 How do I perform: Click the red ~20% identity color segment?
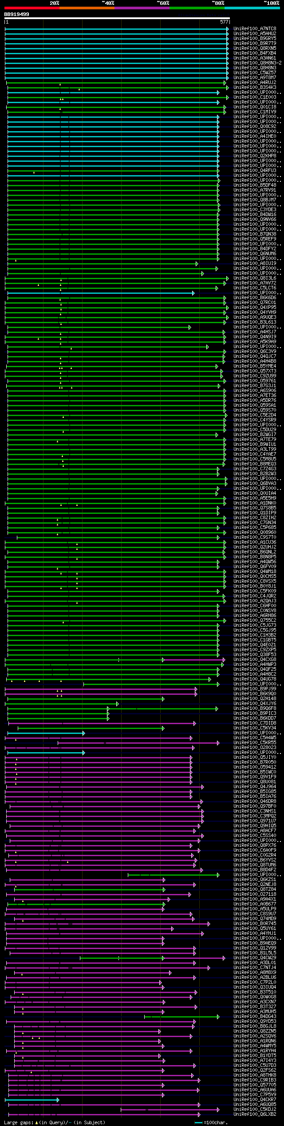tap(32, 8)
